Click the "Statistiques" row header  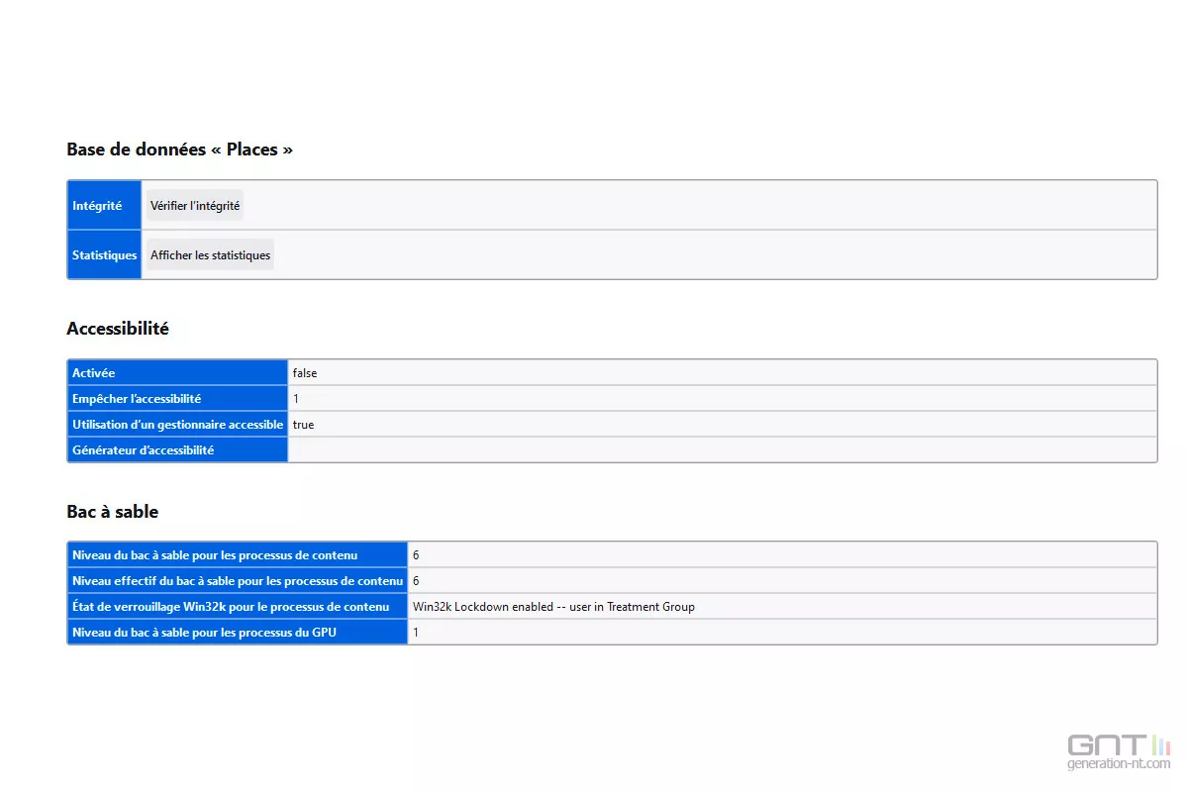tap(105, 254)
